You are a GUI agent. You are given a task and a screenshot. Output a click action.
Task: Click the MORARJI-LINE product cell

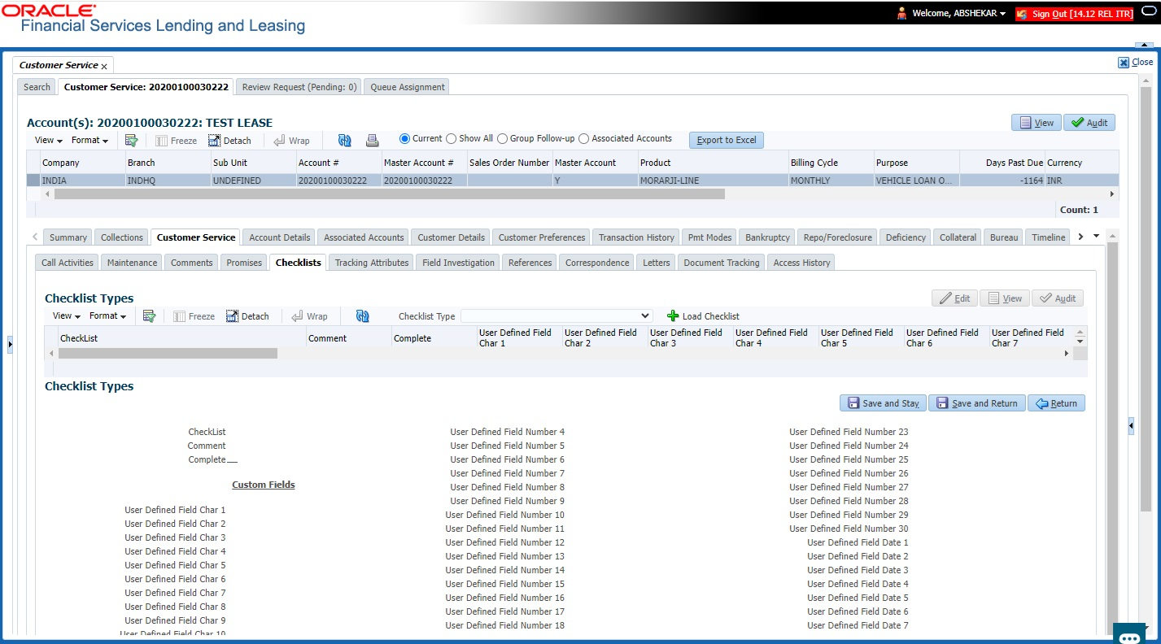click(713, 181)
